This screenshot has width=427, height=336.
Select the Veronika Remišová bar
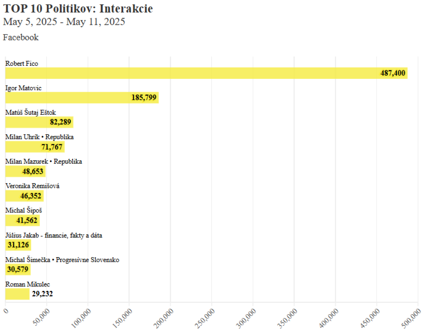point(24,196)
